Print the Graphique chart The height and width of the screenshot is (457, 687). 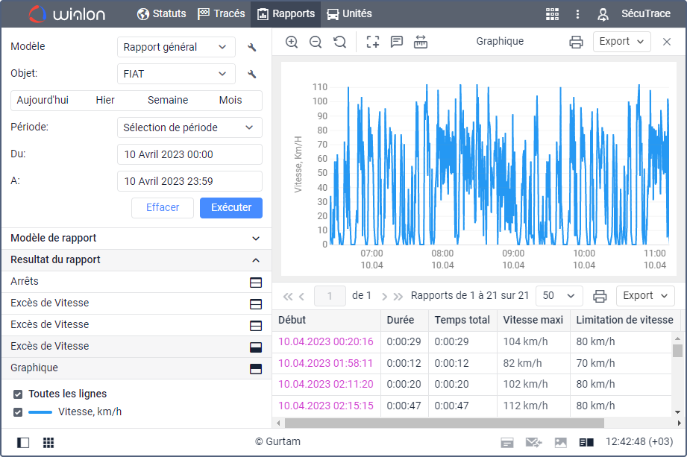576,42
